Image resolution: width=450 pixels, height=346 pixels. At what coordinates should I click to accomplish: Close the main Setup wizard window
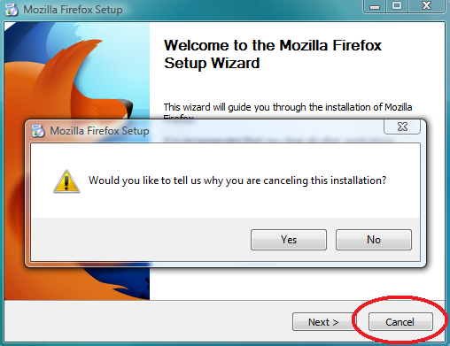click(426, 6)
